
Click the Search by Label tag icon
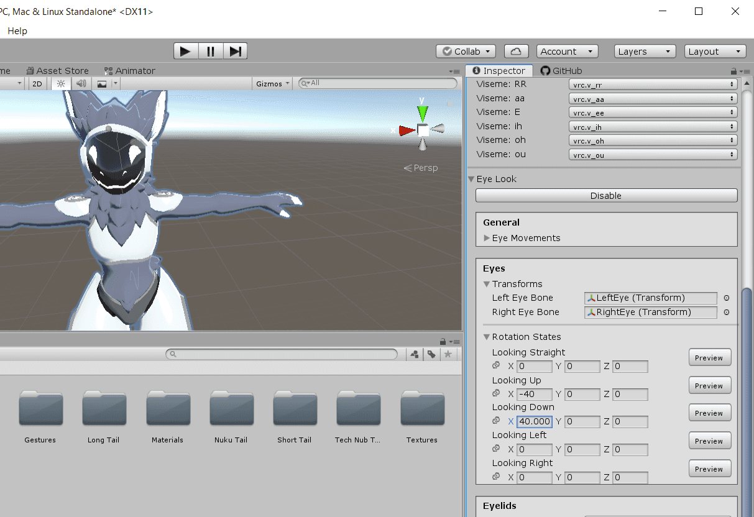click(431, 354)
